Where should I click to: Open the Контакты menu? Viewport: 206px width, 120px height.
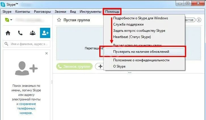pos(23,12)
